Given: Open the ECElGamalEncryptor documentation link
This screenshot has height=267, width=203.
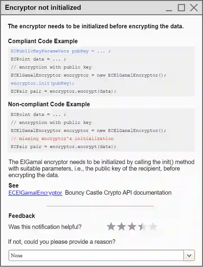Looking at the screenshot, I should [x=35, y=193].
